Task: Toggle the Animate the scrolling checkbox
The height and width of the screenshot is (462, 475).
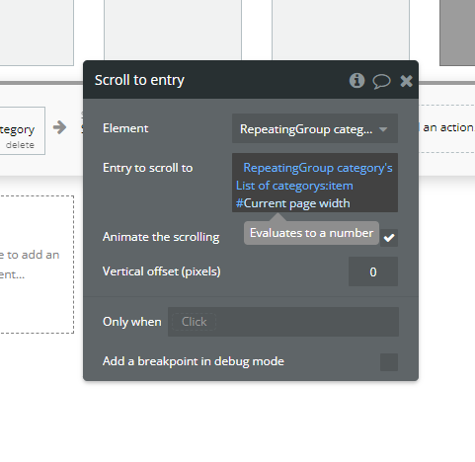Action: (389, 238)
